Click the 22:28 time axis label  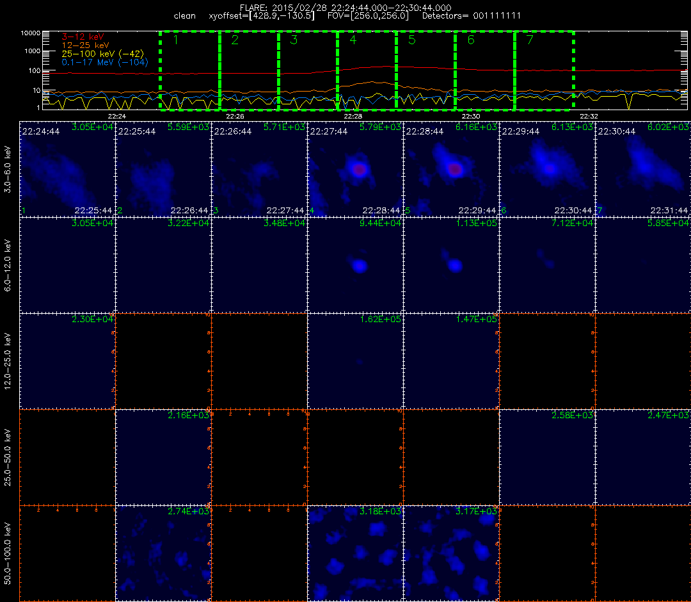(353, 116)
